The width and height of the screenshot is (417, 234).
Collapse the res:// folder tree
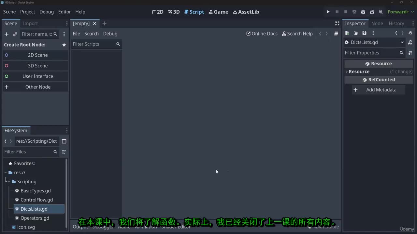(6, 173)
